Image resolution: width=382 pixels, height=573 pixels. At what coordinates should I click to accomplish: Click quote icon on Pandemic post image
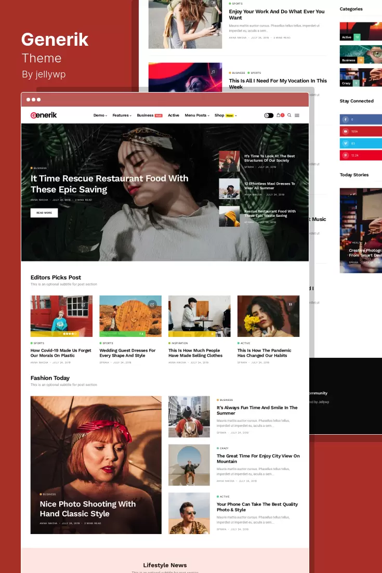(x=291, y=304)
